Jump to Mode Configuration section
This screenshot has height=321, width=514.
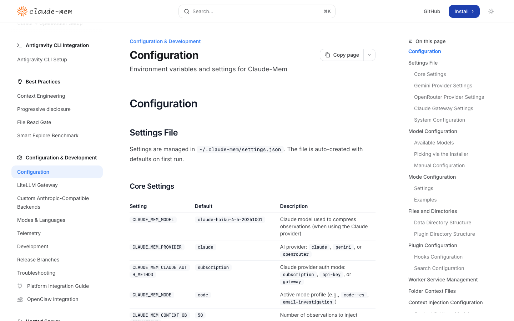click(x=432, y=177)
